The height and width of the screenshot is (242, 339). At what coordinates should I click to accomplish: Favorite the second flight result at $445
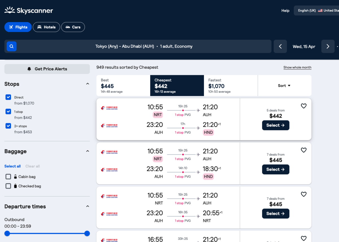pyautogui.click(x=303, y=150)
